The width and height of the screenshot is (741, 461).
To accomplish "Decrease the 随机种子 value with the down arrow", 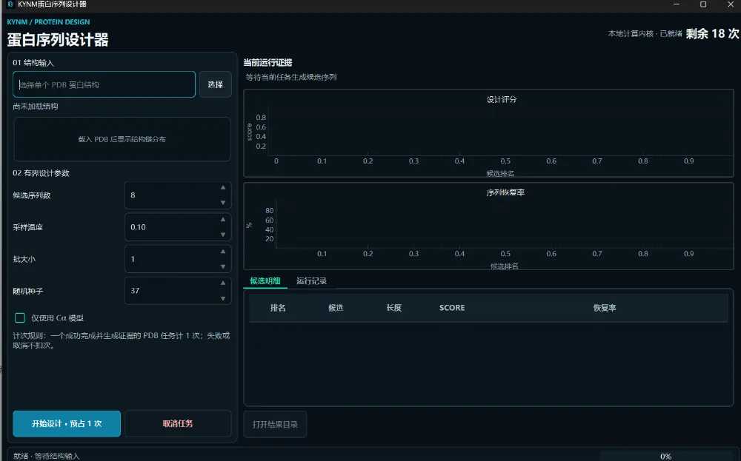I will (x=223, y=298).
